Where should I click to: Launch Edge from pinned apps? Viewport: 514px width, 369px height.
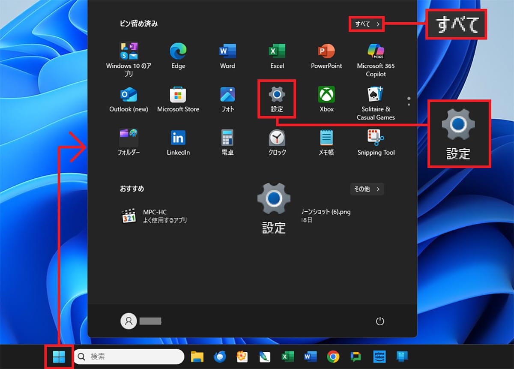coord(178,56)
